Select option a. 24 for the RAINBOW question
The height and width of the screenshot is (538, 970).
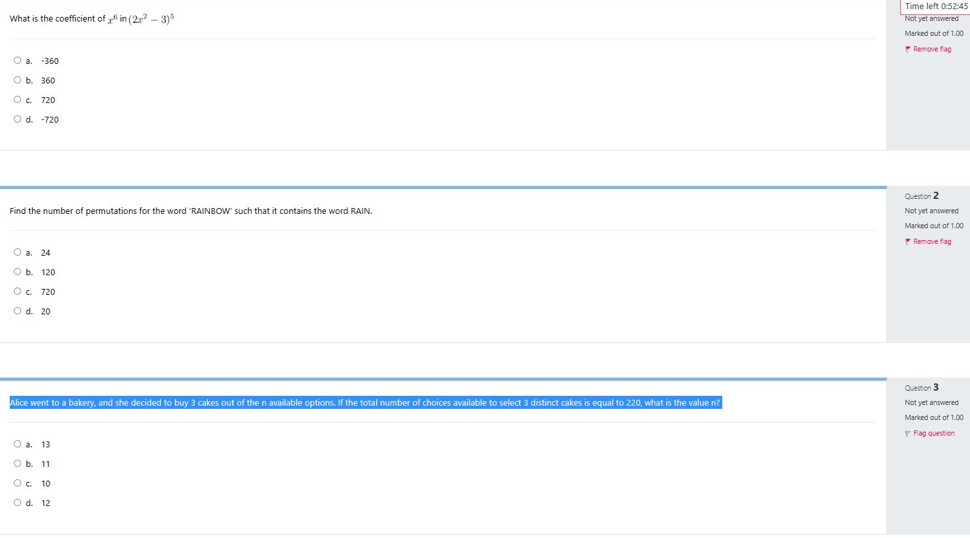coord(18,252)
